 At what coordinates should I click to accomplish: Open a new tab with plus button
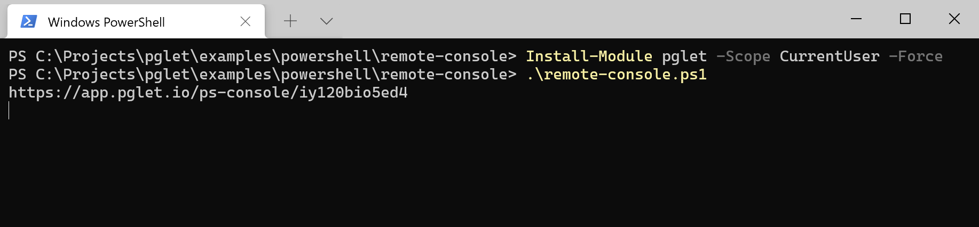pos(290,21)
